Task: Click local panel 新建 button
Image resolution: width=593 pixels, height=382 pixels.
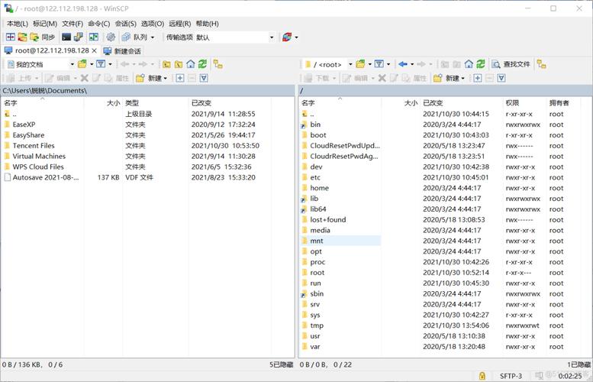Action: coord(151,79)
